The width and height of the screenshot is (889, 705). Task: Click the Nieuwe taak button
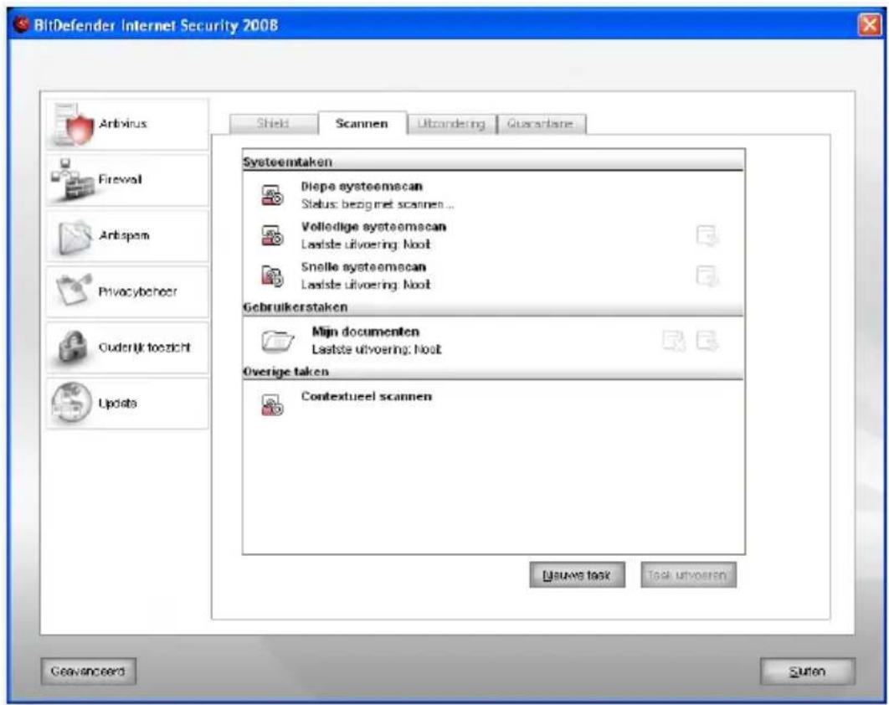click(577, 575)
